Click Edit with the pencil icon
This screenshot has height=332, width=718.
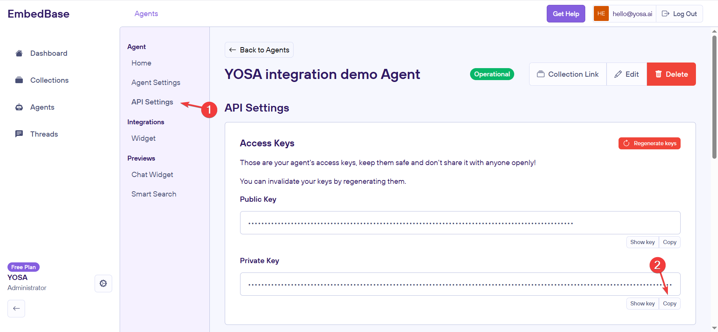click(627, 74)
